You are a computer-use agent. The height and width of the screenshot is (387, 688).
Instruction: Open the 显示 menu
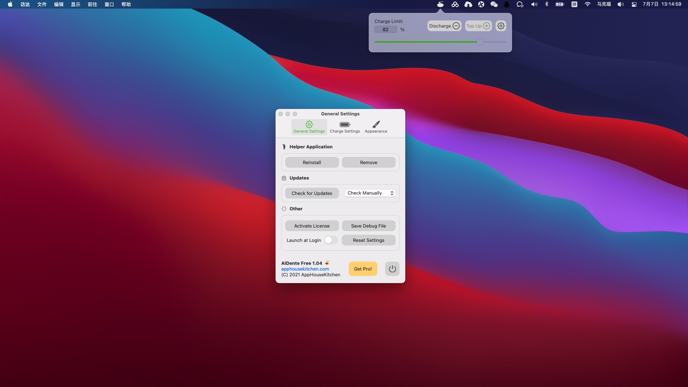coord(76,4)
